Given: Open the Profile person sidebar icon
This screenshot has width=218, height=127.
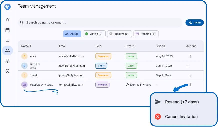Looking at the screenshot, I should pos(7,40).
